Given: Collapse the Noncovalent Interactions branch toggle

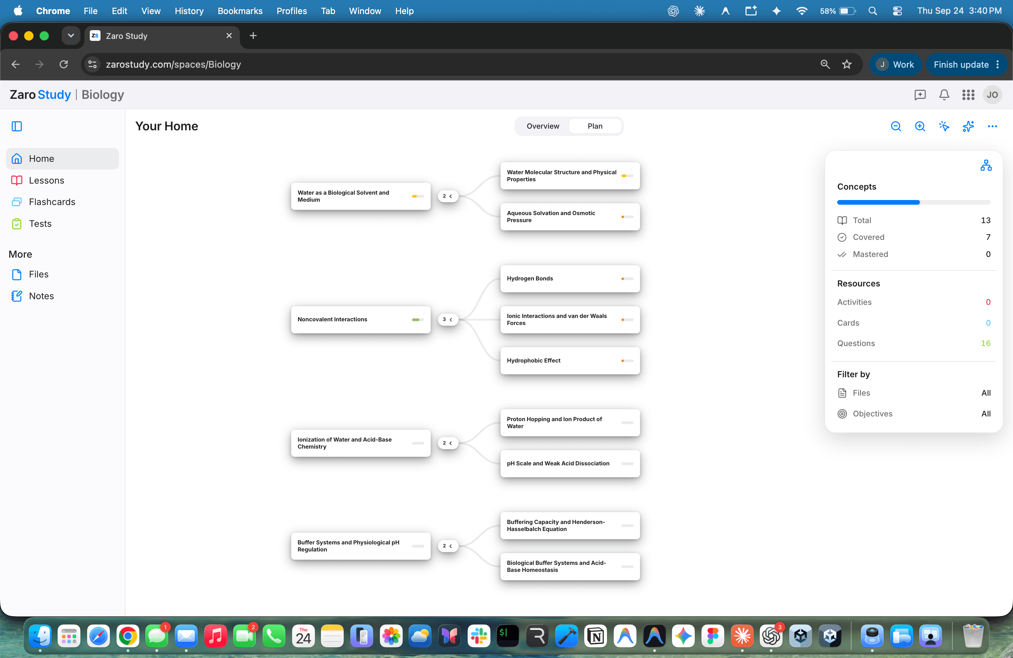Looking at the screenshot, I should [448, 319].
